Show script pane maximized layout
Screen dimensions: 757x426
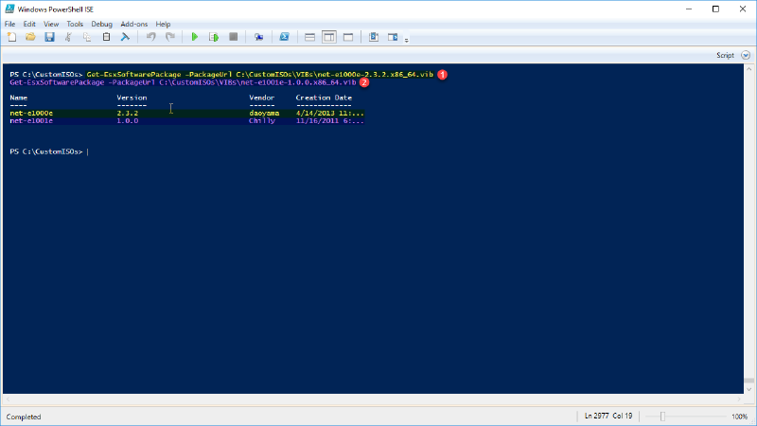[x=348, y=37]
